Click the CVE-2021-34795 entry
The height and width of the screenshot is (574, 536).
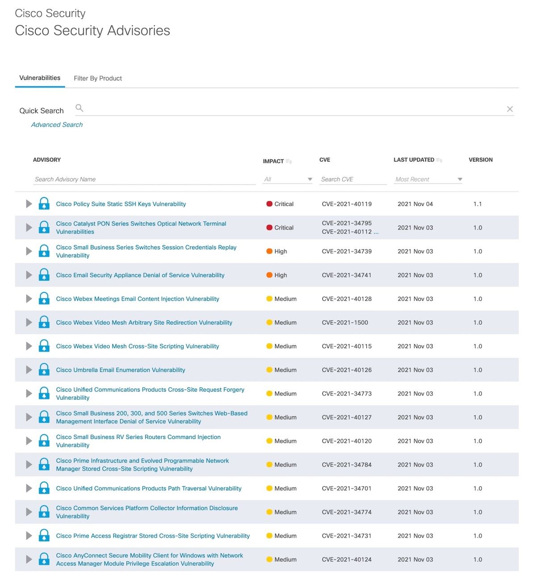pyautogui.click(x=347, y=223)
